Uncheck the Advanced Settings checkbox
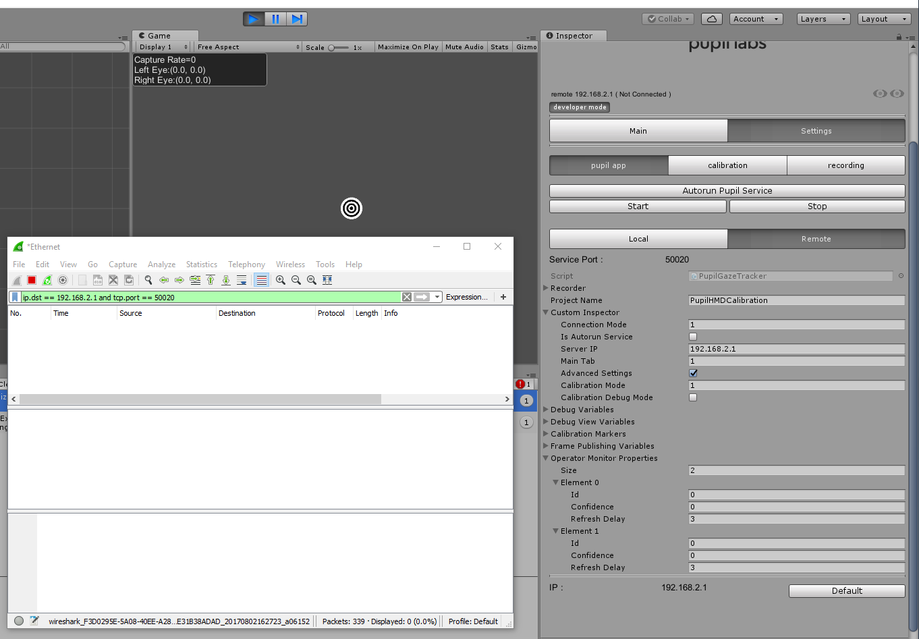Screen dimensions: 919x639 pos(693,373)
